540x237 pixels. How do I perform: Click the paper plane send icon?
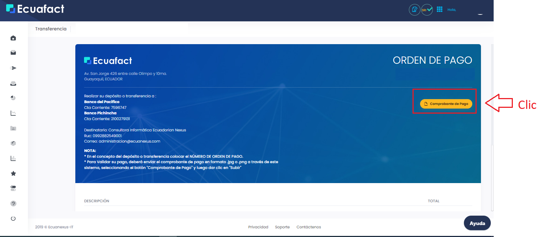tap(13, 68)
